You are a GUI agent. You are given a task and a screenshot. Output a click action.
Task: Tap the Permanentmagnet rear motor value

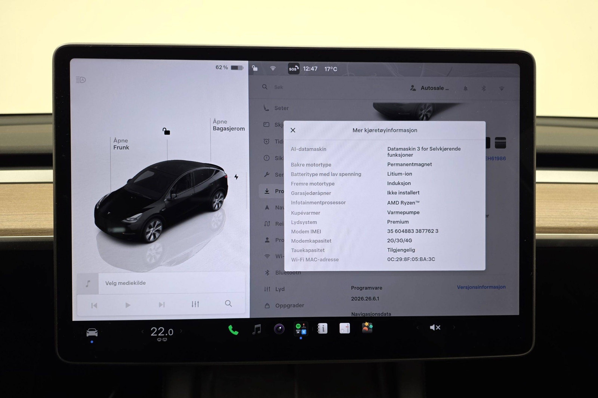(x=409, y=164)
